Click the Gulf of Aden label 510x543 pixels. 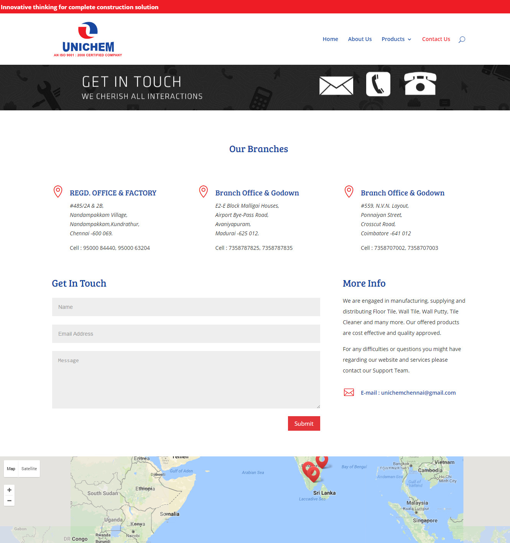tap(181, 471)
